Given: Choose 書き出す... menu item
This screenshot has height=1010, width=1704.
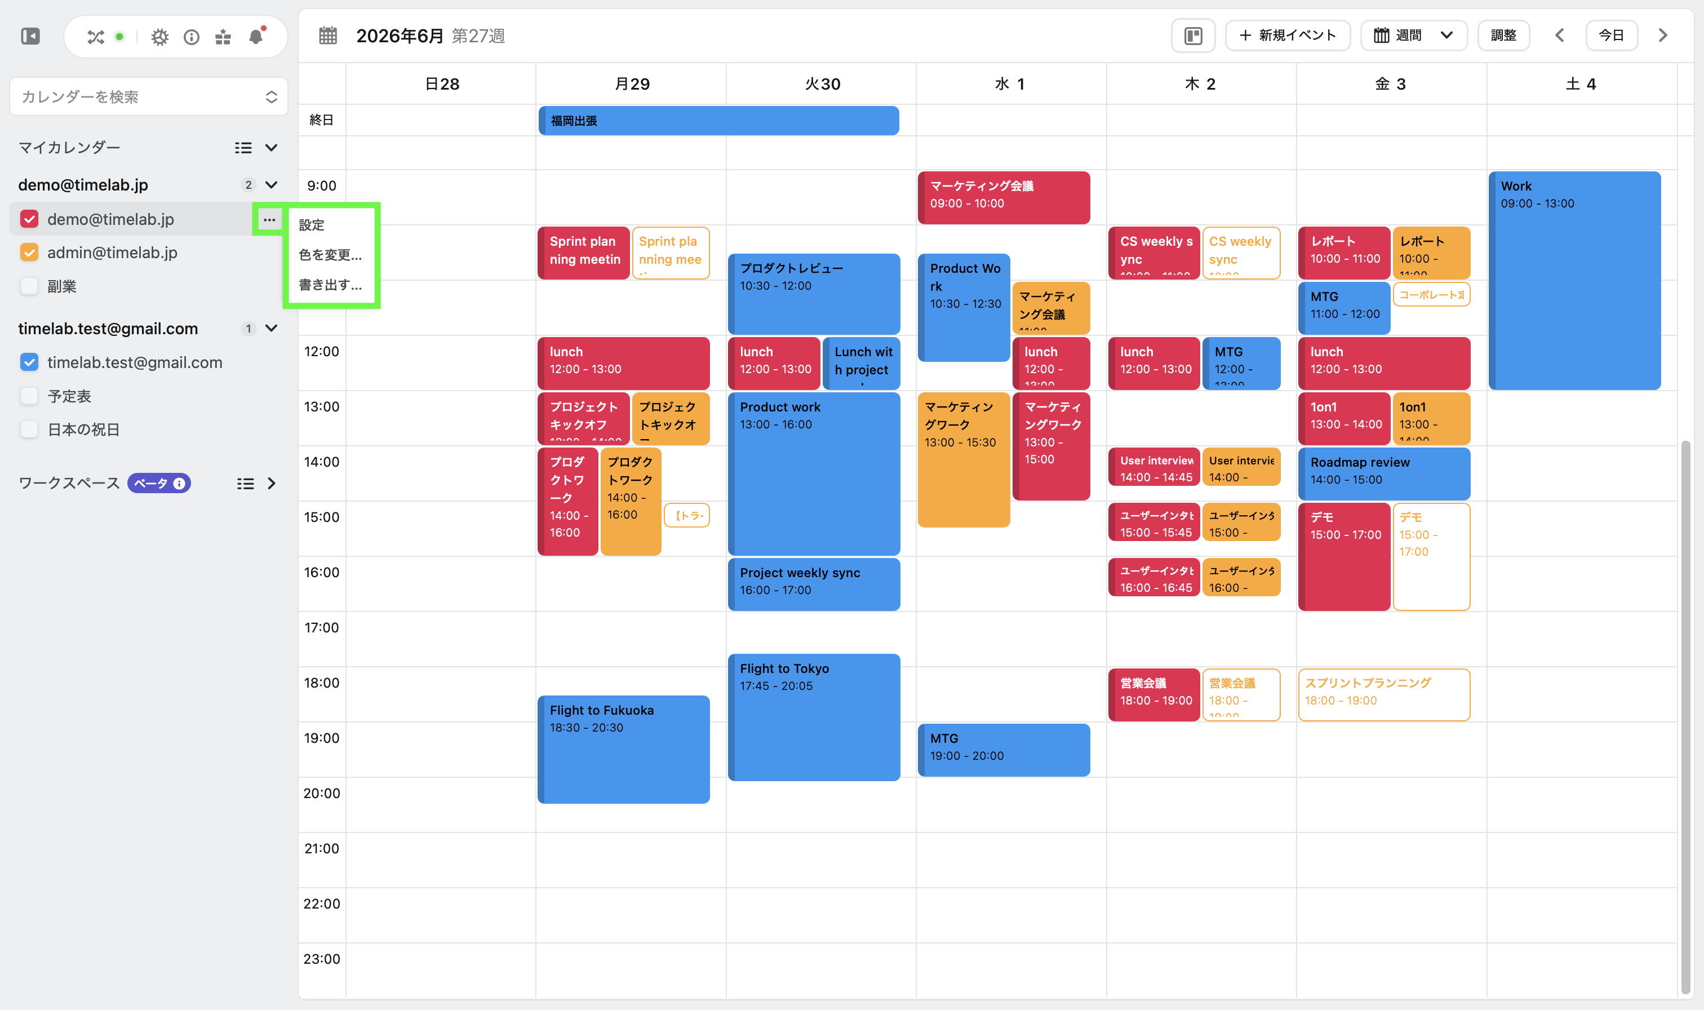Looking at the screenshot, I should 331,285.
